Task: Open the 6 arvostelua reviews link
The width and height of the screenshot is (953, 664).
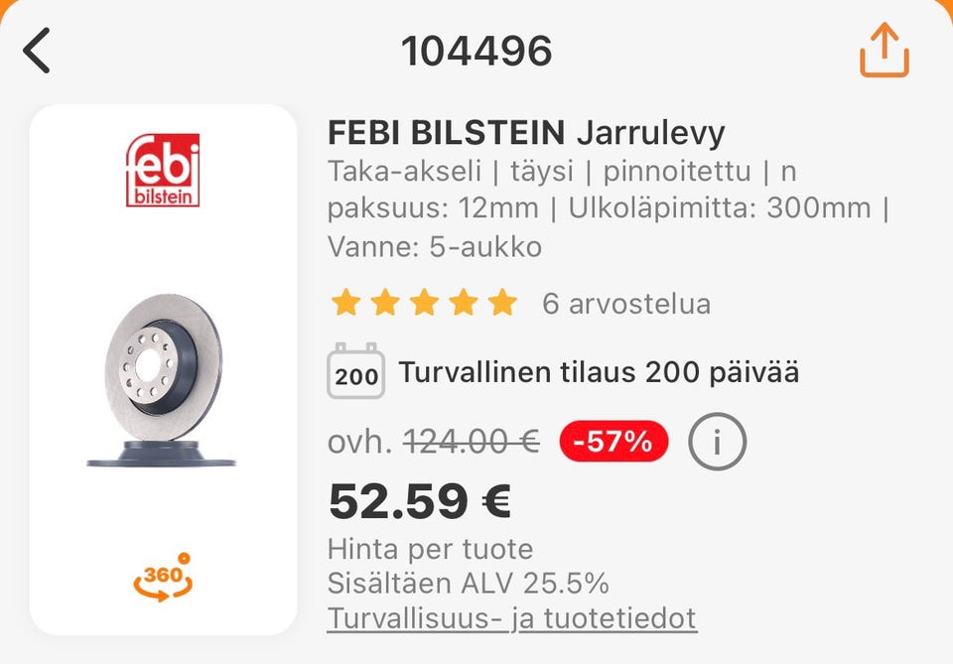Action: click(625, 304)
